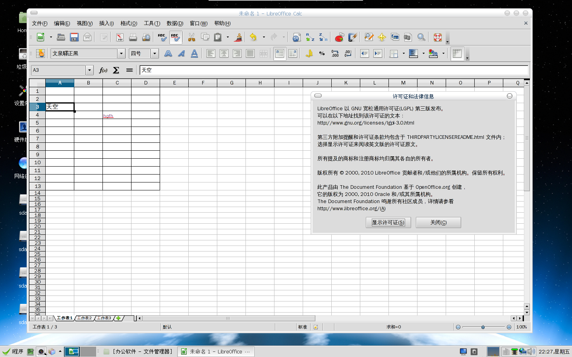572x357 pixels.
Task: Open the Navigator star icon
Action: coord(382,37)
